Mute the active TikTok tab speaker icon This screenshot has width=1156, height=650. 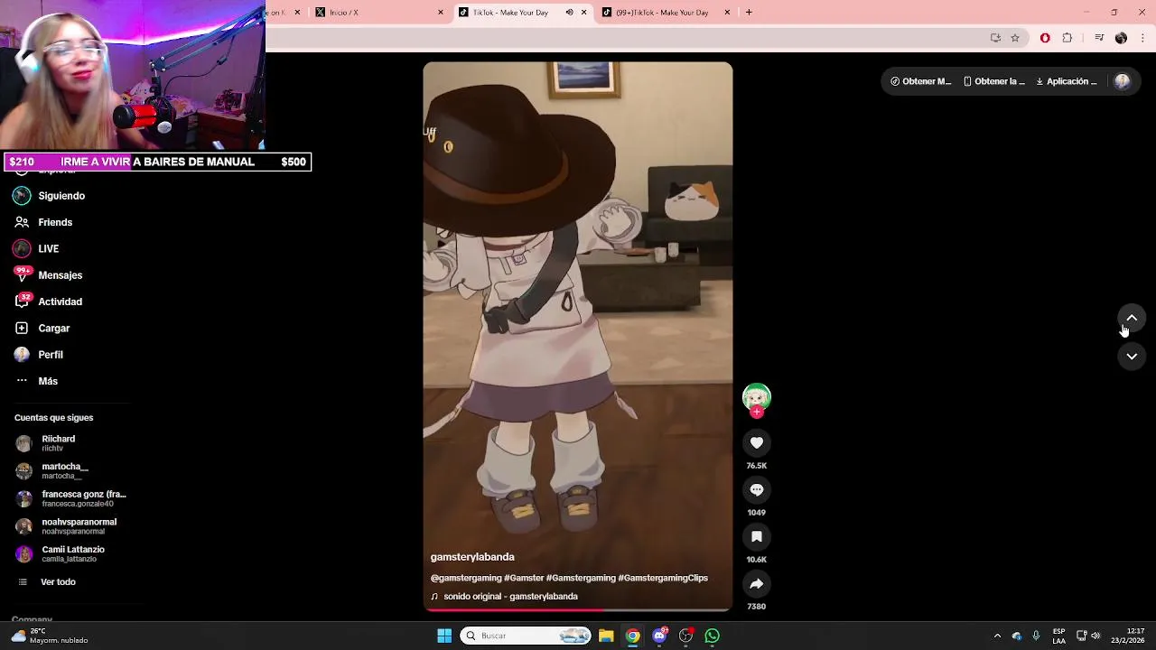(x=569, y=13)
